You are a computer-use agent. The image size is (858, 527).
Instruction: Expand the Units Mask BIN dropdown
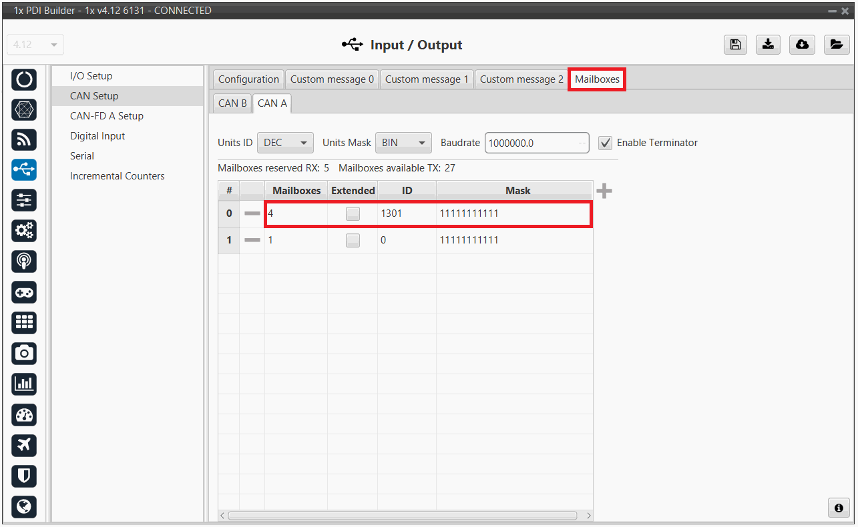tap(403, 143)
